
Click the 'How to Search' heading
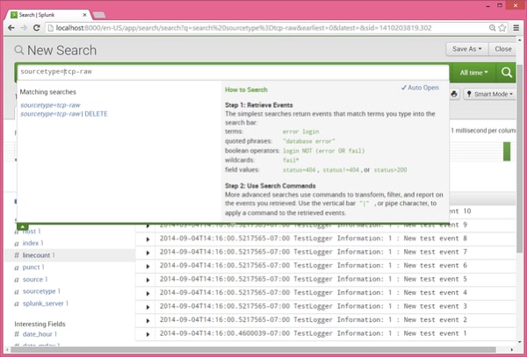(x=246, y=89)
